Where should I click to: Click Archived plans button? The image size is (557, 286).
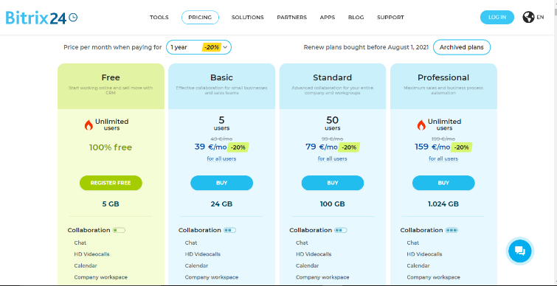coord(461,47)
